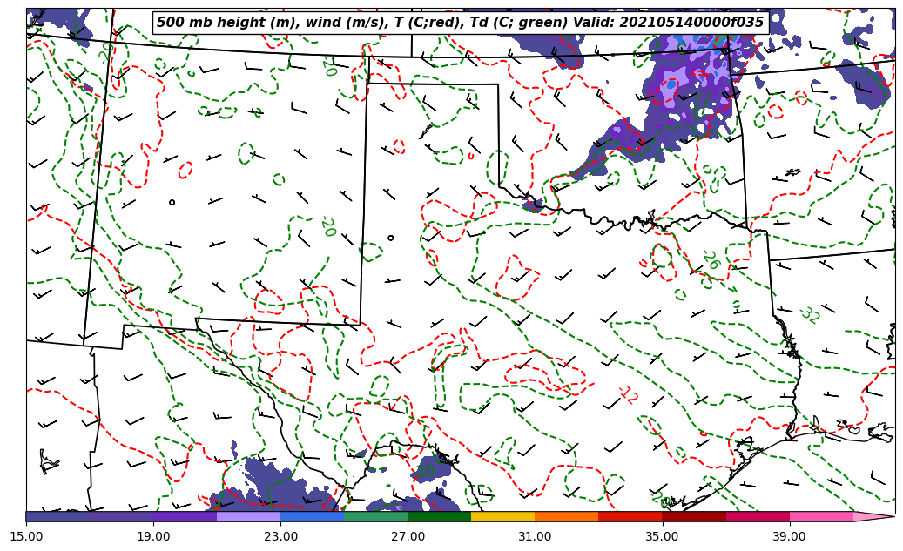Click the 27.00 colorbar tick label
903x551 pixels.
408,536
